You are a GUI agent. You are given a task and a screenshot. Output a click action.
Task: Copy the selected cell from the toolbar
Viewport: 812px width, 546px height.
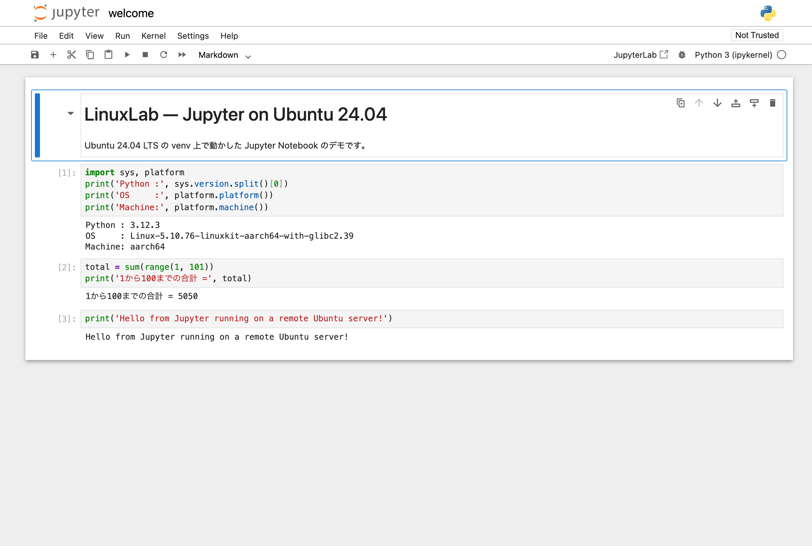[90, 55]
